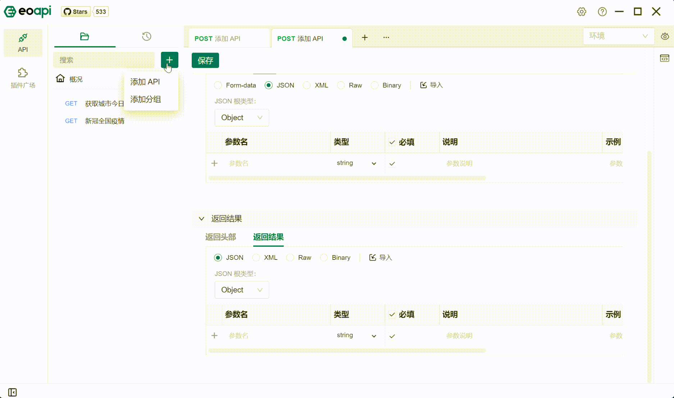
Task: Switch to history view with clock icon
Action: point(146,36)
